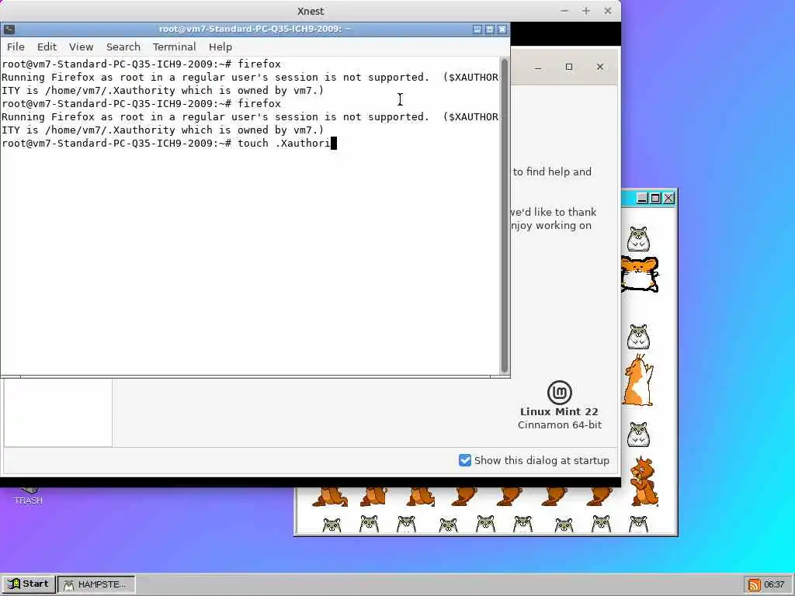Open the terminal File menu
This screenshot has width=795, height=596.
[16, 47]
